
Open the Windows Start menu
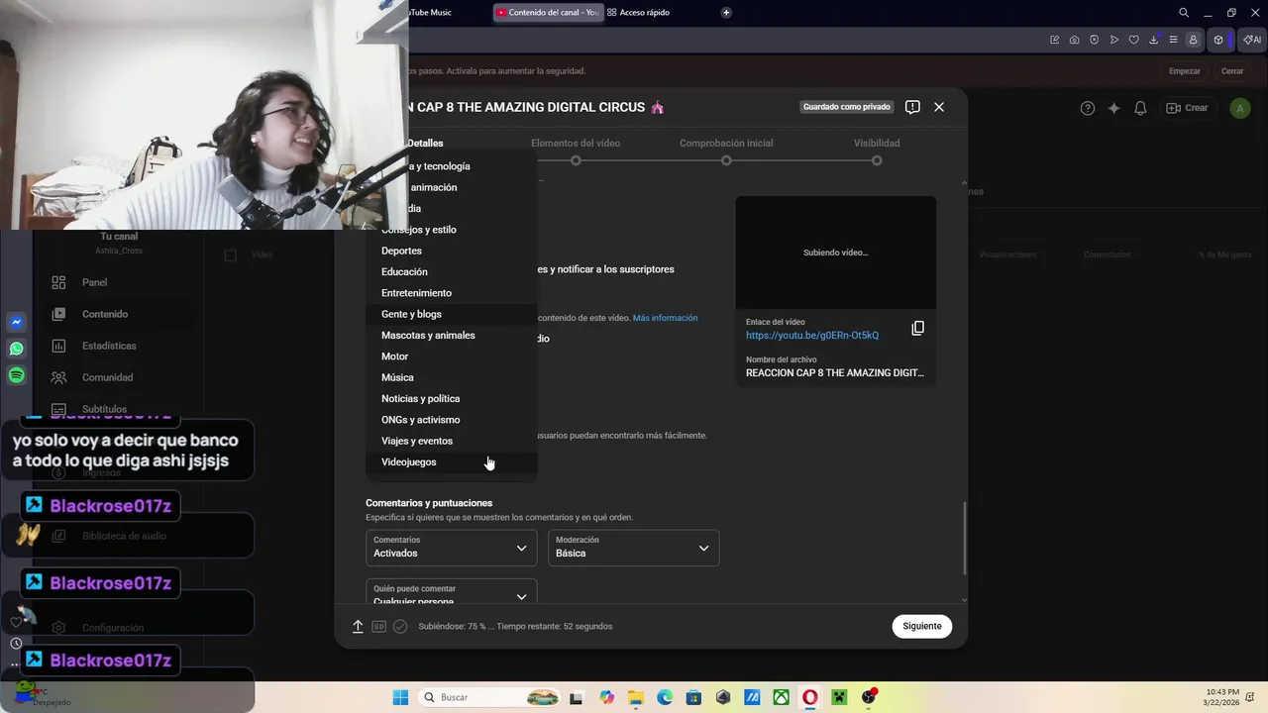point(400,697)
